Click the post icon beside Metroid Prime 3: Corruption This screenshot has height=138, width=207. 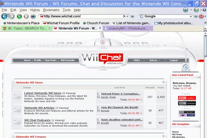coord(98,94)
